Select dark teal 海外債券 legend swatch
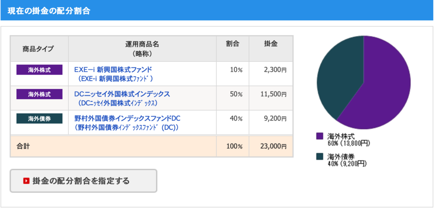 (x=320, y=157)
